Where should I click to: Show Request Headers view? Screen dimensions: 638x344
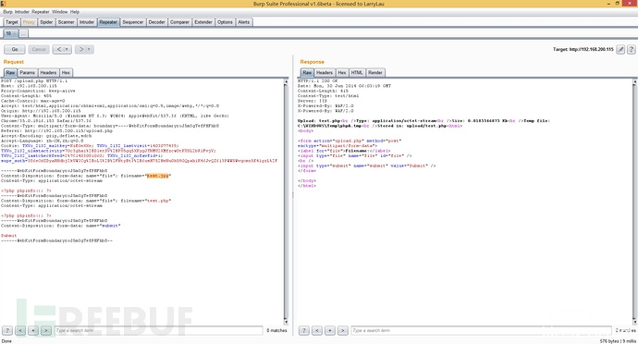pyautogui.click(x=48, y=73)
